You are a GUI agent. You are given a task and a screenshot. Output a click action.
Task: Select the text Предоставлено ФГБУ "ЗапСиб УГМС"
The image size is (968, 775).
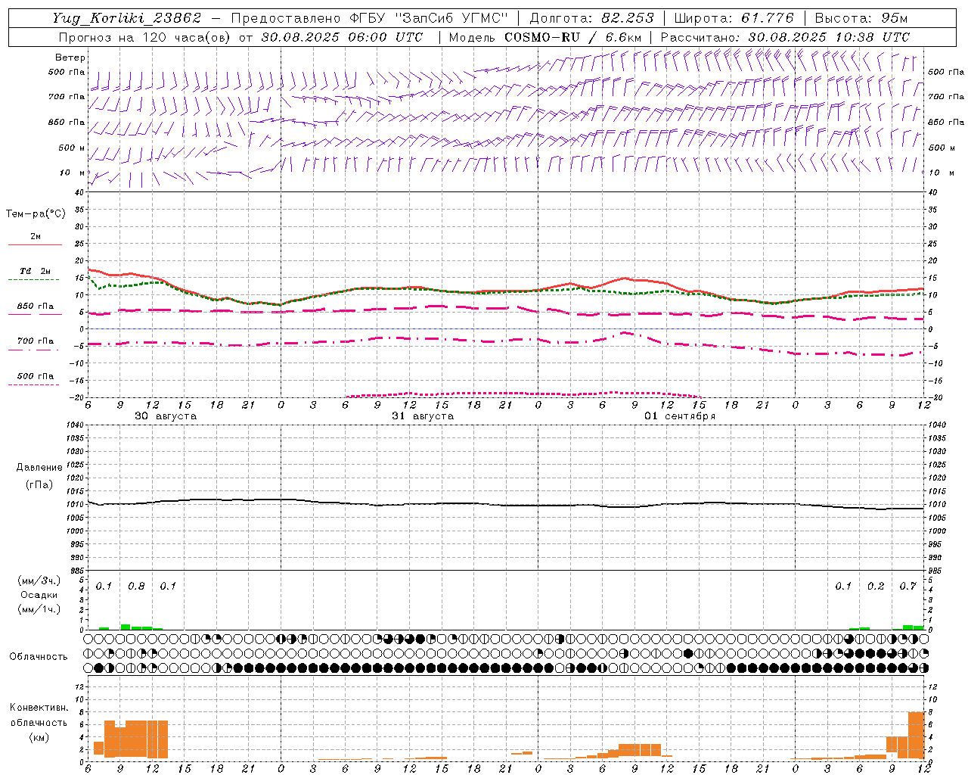(369, 18)
